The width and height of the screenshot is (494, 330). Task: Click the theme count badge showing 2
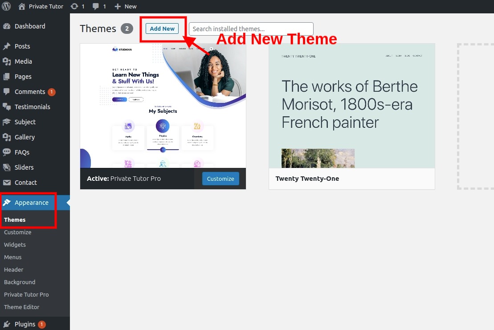127,29
